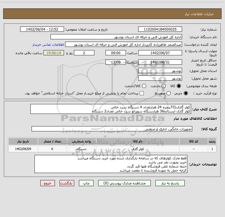The height and width of the screenshot is (217, 225).
Task: Click the پاسخ به نیاز button
Action: pyautogui.click(x=170, y=183)
